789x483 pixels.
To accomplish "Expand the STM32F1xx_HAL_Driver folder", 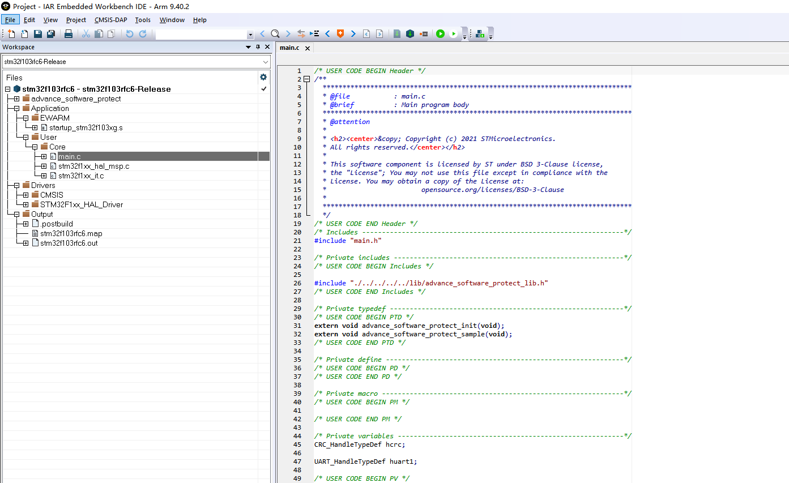I will coord(25,204).
